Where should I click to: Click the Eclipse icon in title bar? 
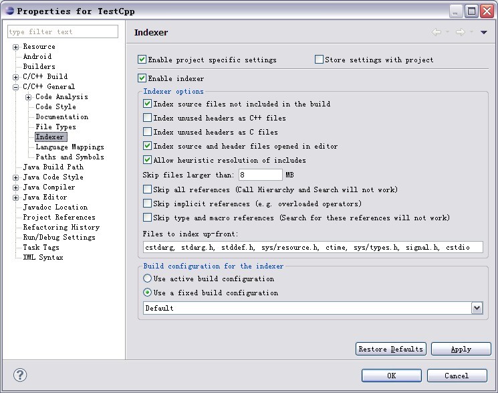(x=9, y=11)
